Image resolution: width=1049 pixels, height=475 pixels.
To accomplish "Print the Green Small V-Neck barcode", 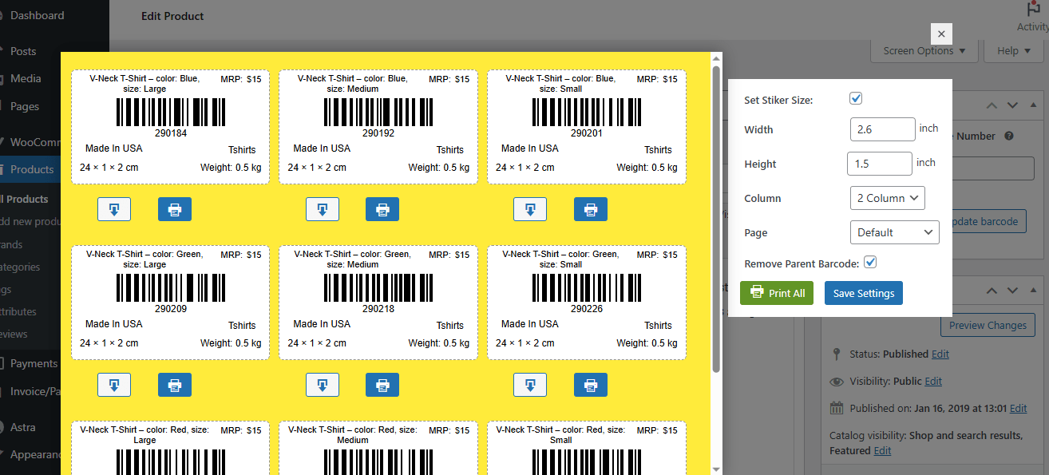I will tap(590, 385).
